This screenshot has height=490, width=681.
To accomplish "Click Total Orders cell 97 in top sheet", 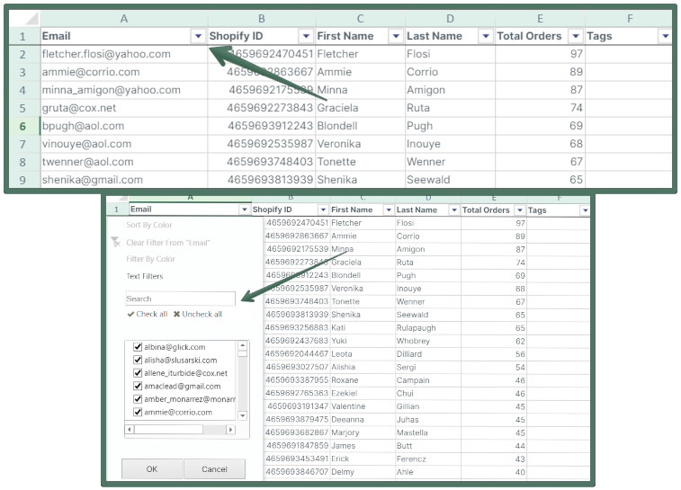I will coord(540,54).
